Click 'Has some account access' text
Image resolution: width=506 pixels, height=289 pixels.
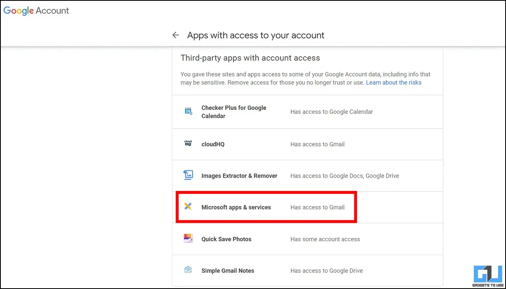pyautogui.click(x=325, y=239)
